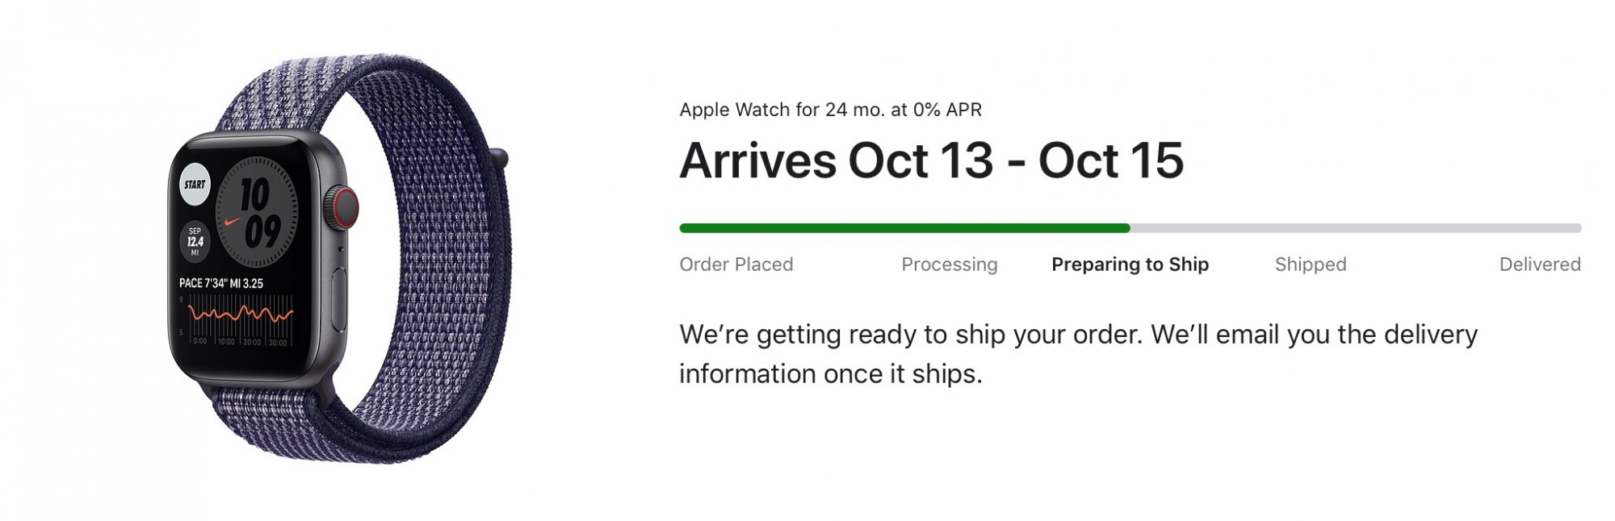1615x521 pixels.
Task: Click the Nike swoosh logo on watch
Action: pyautogui.click(x=233, y=220)
